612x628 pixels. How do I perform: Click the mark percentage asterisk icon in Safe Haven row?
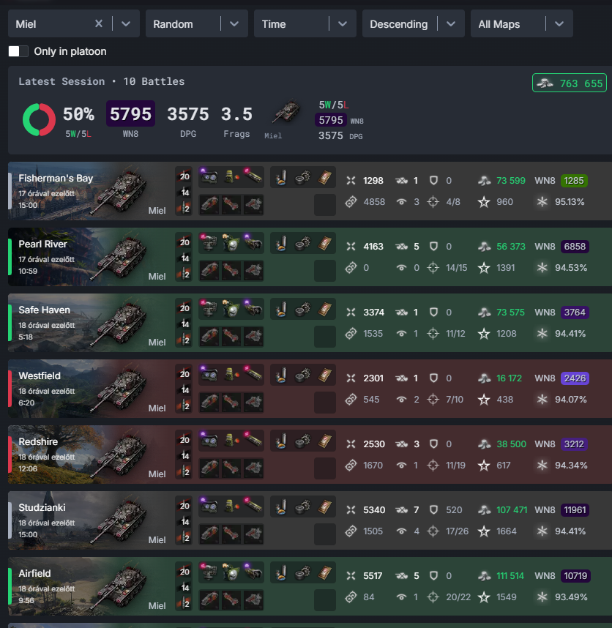point(542,333)
